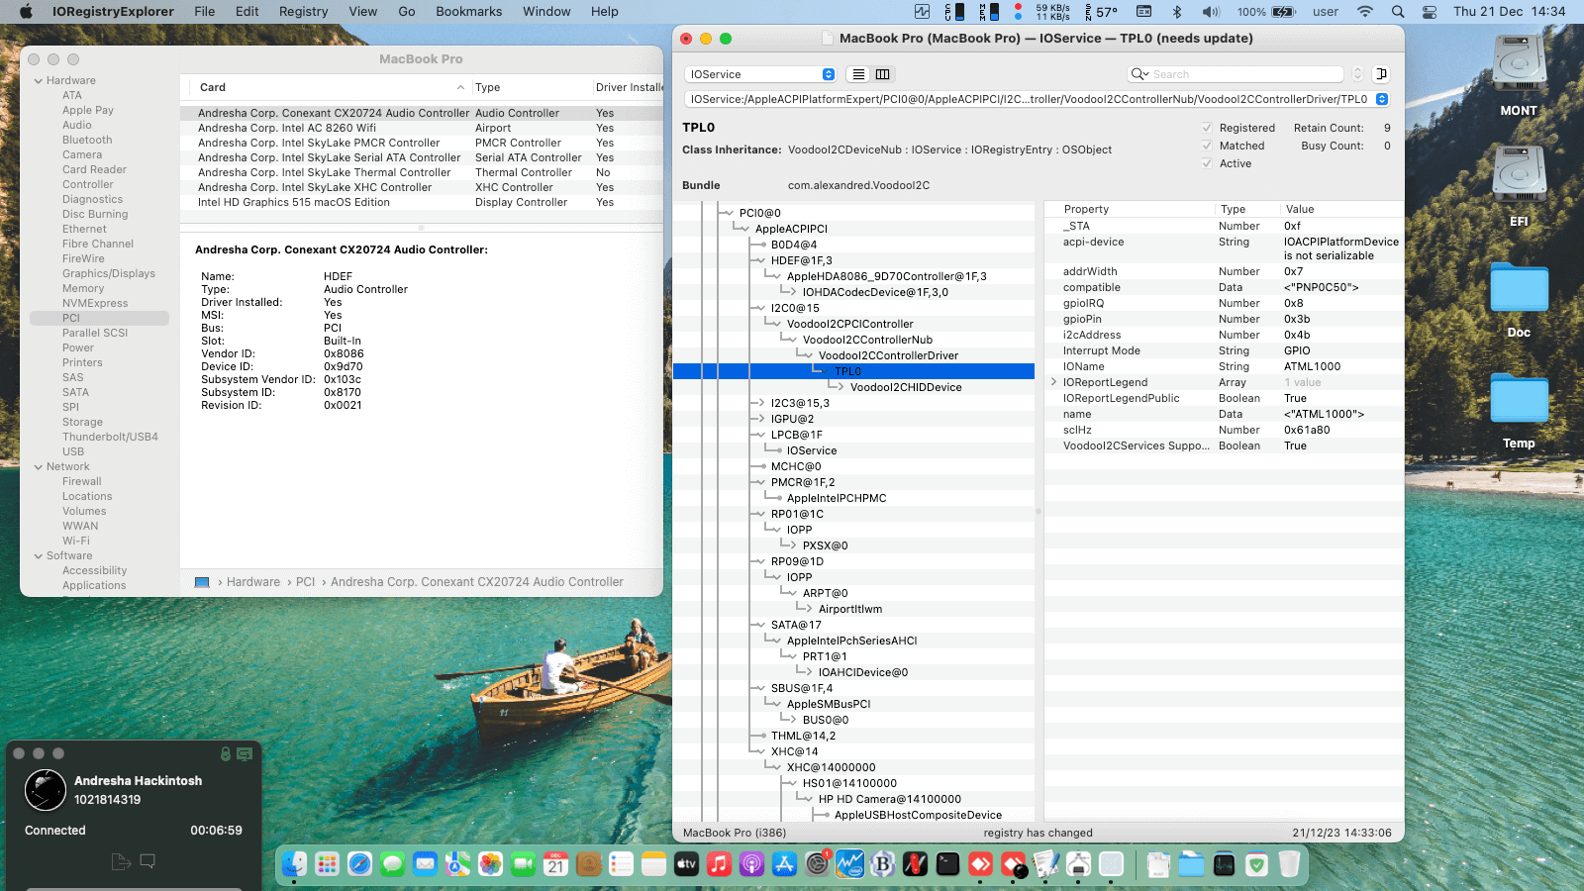This screenshot has width=1584, height=891.
Task: Toggle the Matched checkbox
Action: pos(1207,146)
